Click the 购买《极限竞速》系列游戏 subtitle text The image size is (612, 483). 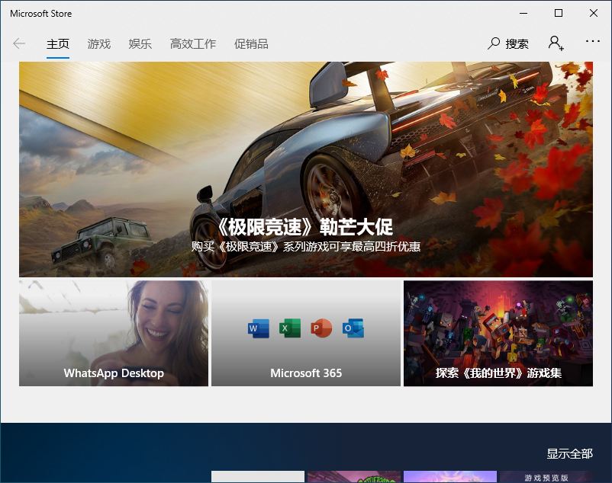tap(306, 247)
